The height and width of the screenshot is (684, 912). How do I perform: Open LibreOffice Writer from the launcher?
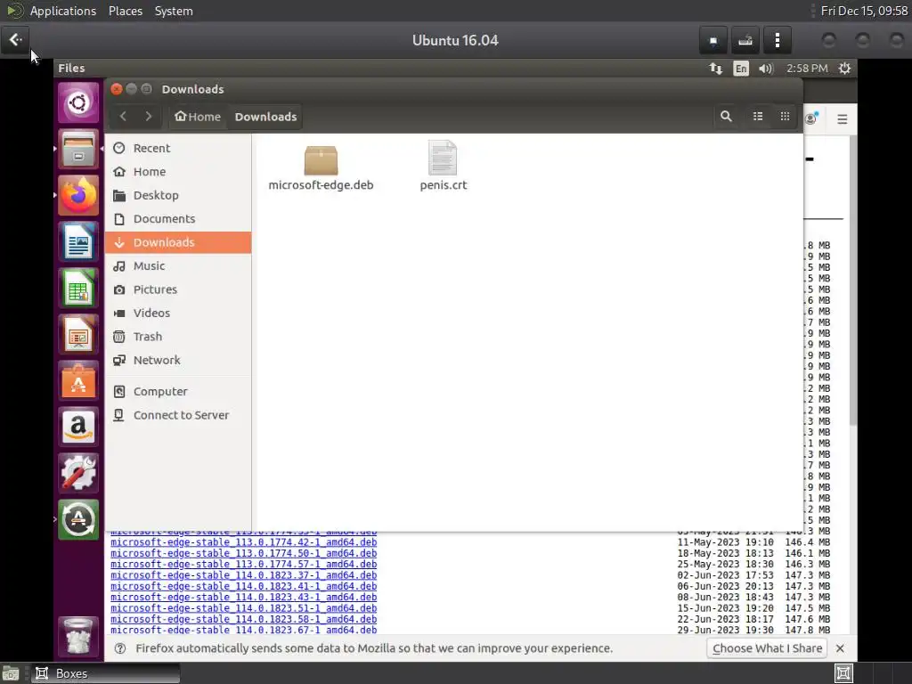pos(78,242)
